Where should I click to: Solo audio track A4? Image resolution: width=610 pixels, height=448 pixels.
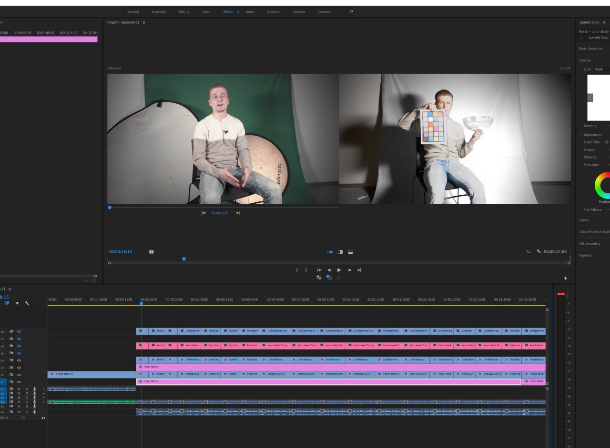27,402
